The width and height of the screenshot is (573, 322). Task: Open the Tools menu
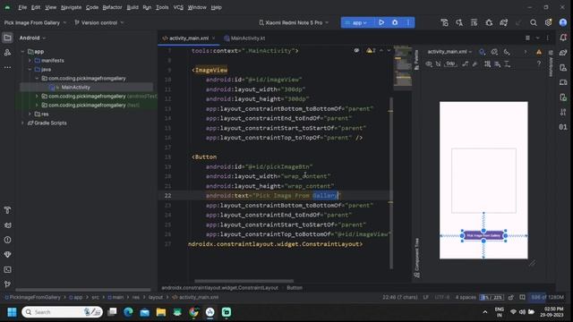162,7
